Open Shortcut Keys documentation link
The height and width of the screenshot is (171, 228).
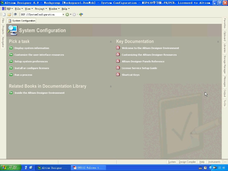(130, 75)
